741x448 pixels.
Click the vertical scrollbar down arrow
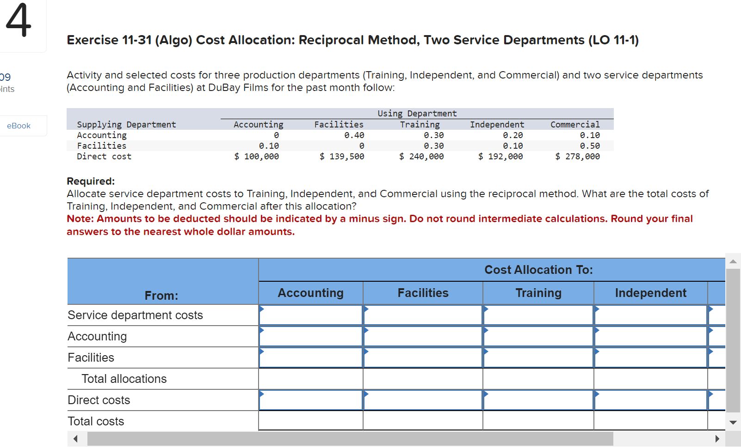click(733, 422)
